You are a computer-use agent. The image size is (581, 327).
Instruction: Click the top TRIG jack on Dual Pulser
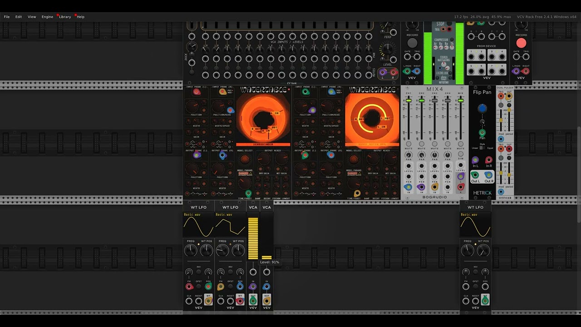pyautogui.click(x=501, y=96)
